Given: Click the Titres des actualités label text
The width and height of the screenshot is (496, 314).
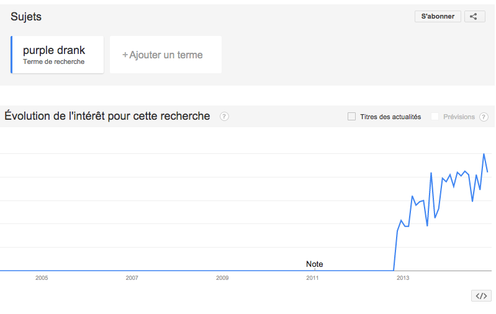Looking at the screenshot, I should point(390,117).
